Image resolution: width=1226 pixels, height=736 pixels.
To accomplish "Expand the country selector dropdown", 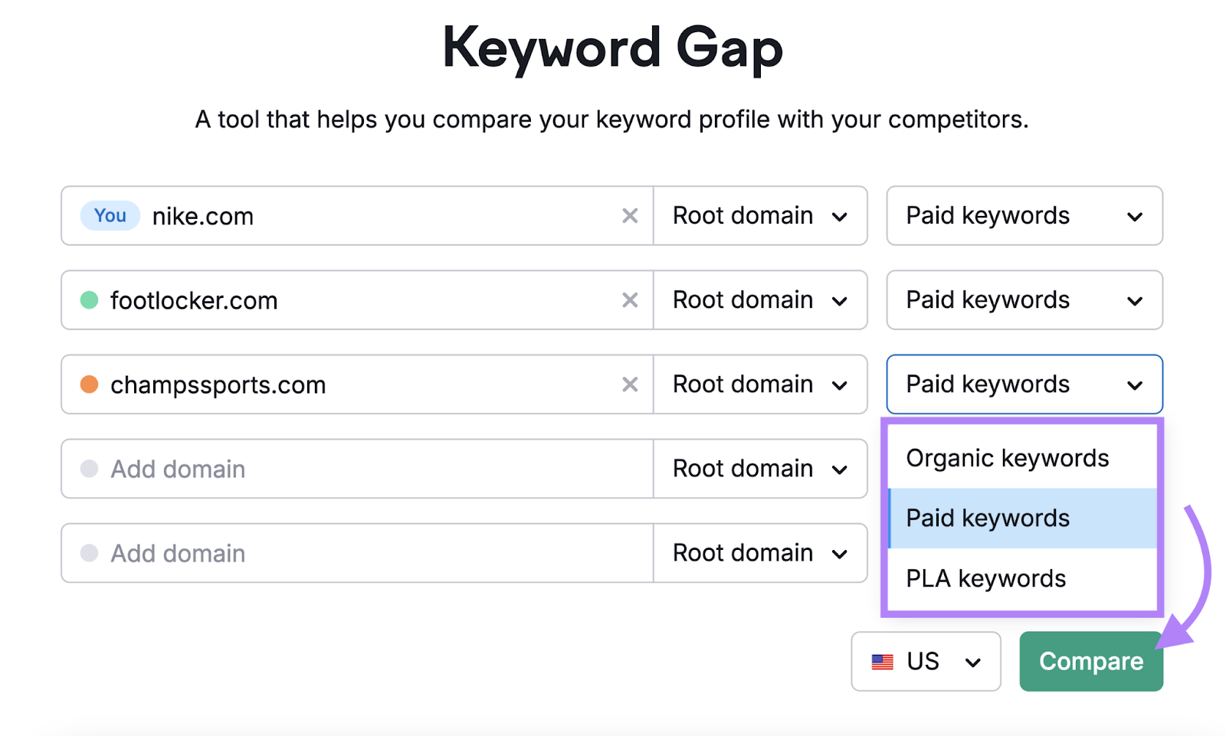I will tap(925, 661).
